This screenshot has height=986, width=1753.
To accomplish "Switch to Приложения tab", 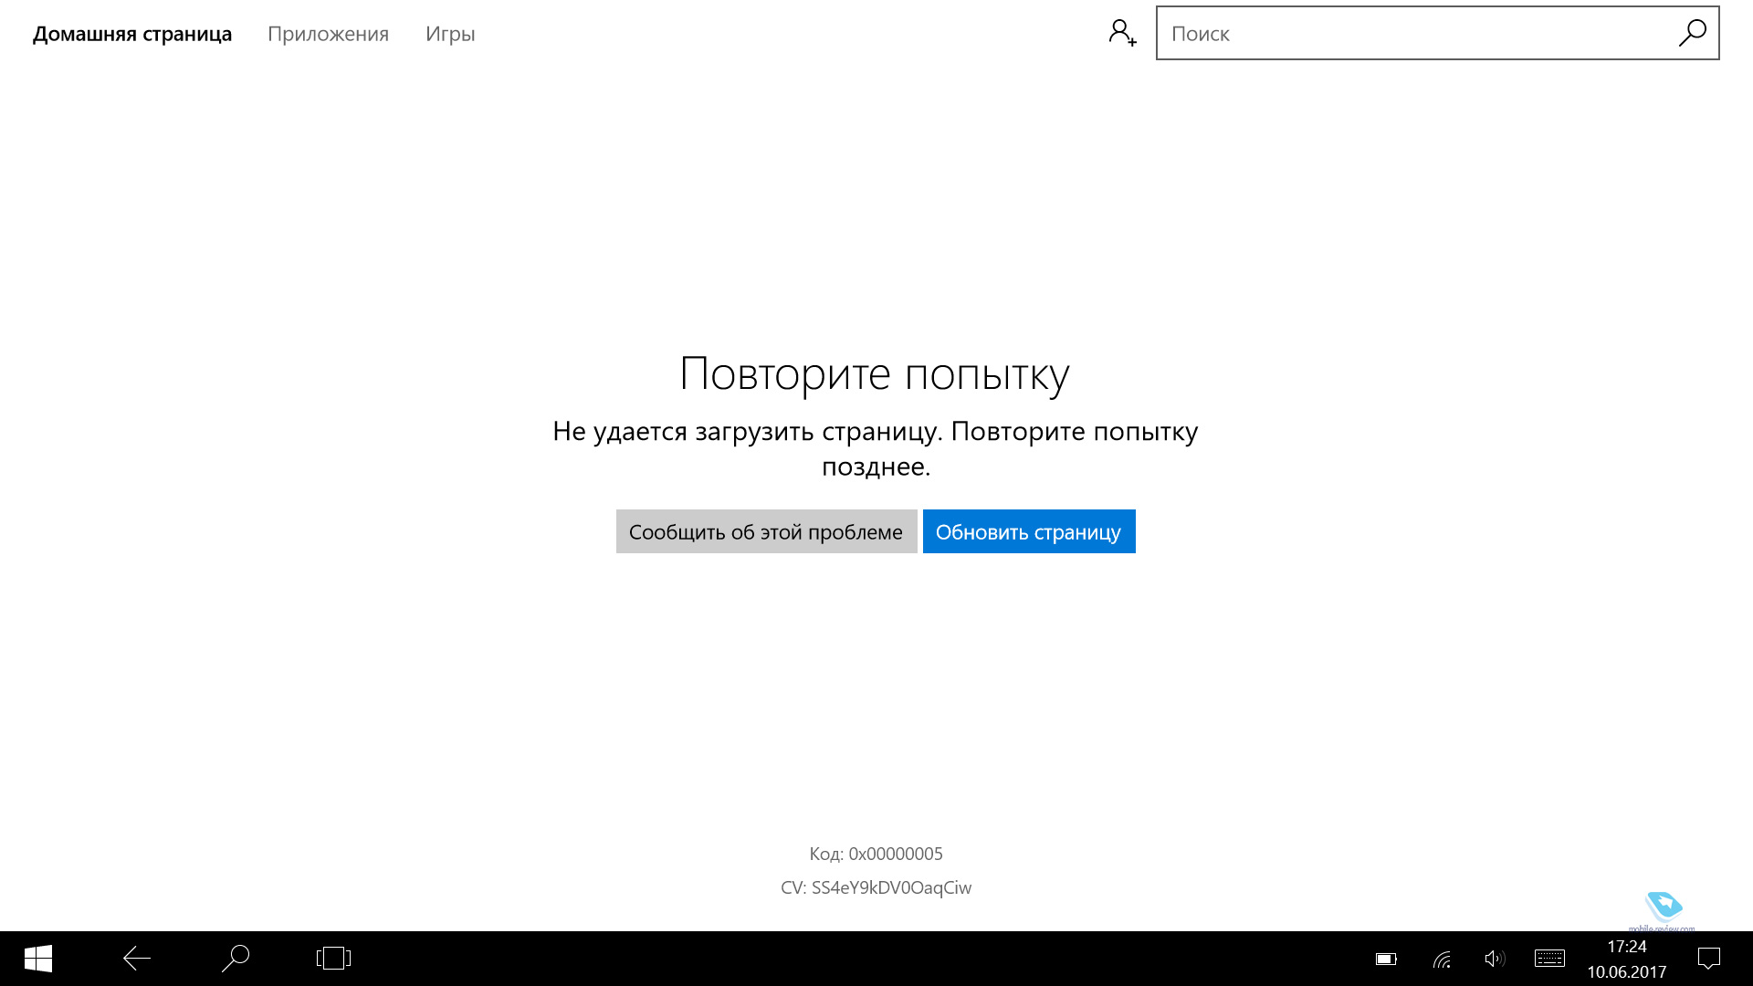I will [328, 34].
